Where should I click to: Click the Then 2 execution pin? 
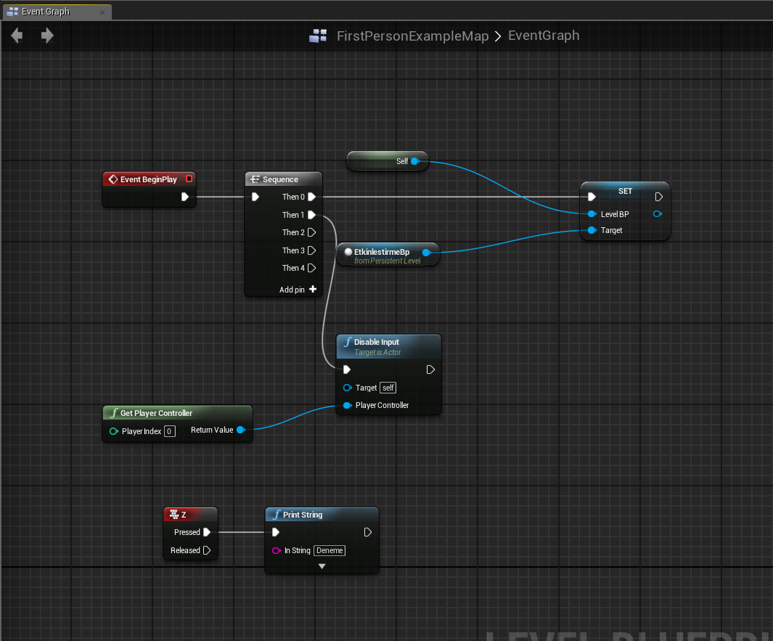point(311,232)
